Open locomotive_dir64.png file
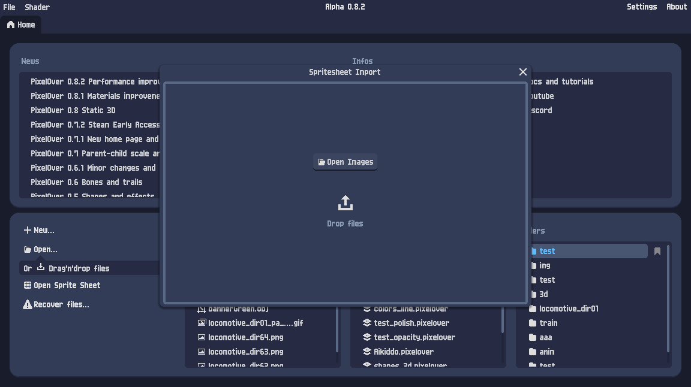691x387 pixels. pos(245,337)
